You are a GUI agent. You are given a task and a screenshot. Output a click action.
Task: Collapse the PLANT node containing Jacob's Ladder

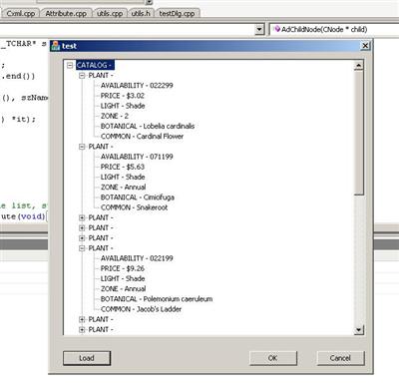82,248
